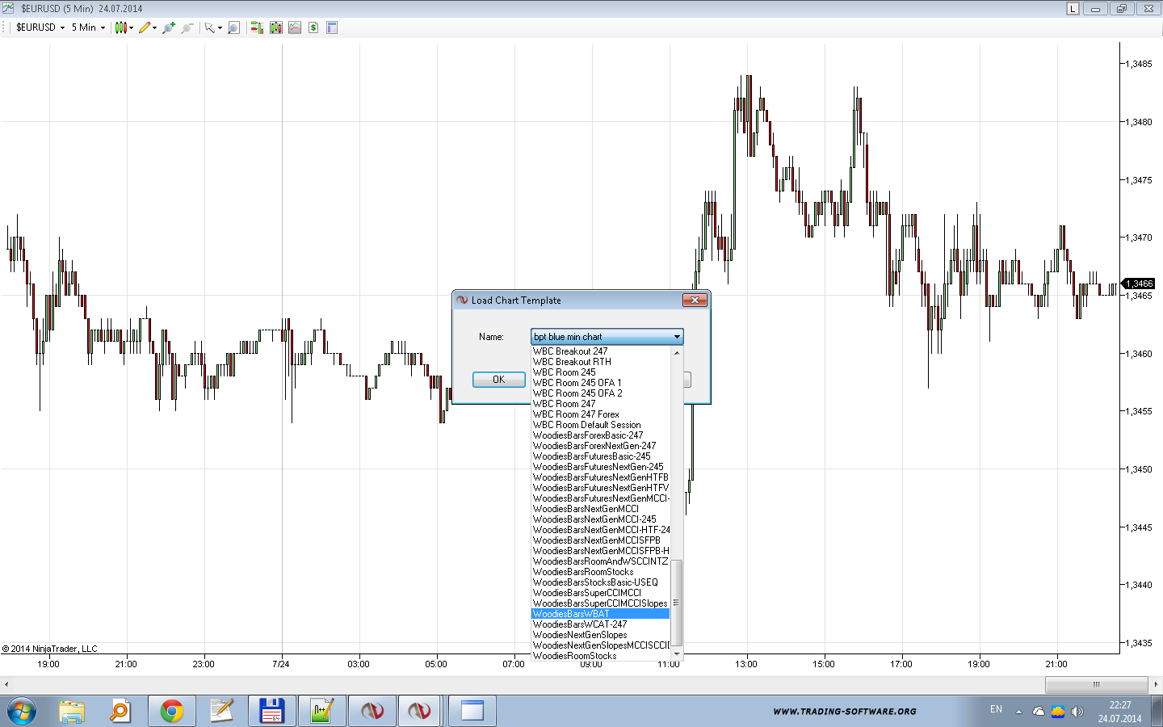
Task: Close the Load Chart Template dialog
Action: point(695,300)
